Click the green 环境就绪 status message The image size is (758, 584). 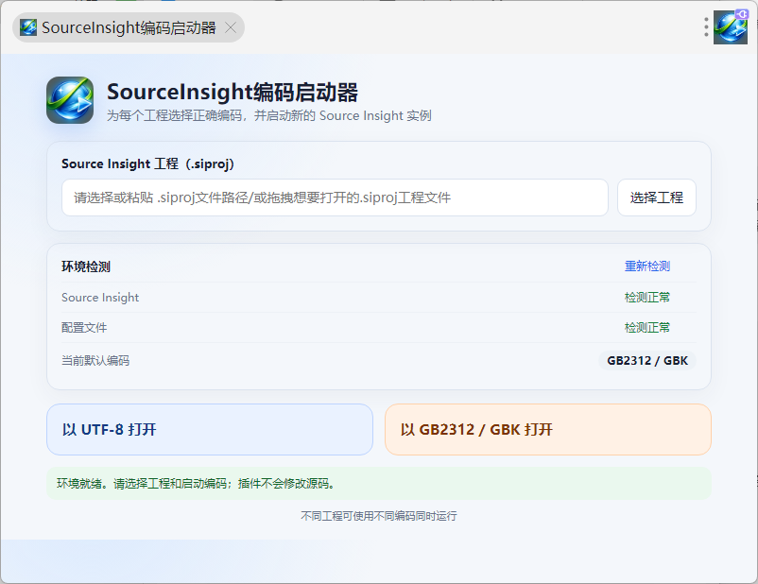(379, 484)
